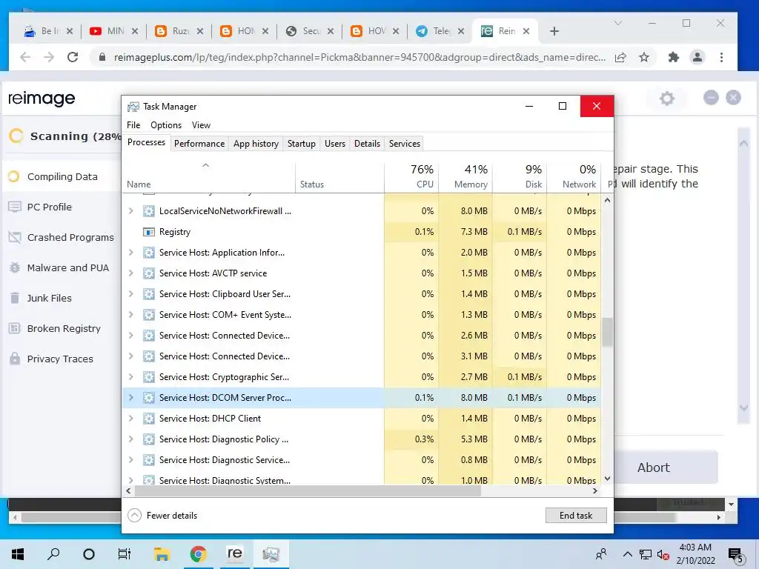
Task: Open a new Chrome tab
Action: pyautogui.click(x=554, y=31)
